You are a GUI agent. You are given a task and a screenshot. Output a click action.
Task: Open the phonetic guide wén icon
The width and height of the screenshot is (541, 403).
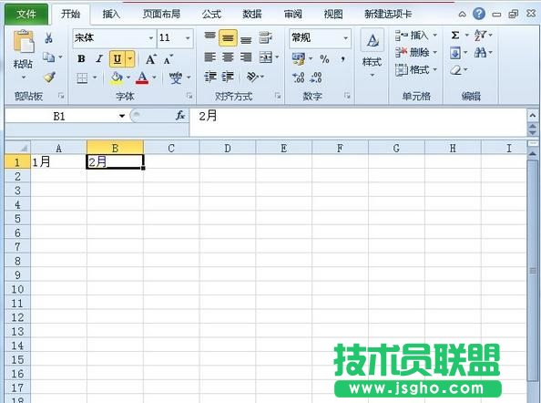pos(176,77)
